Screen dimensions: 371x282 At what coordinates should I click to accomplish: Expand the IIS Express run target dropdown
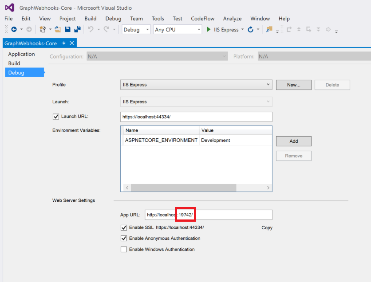point(242,29)
